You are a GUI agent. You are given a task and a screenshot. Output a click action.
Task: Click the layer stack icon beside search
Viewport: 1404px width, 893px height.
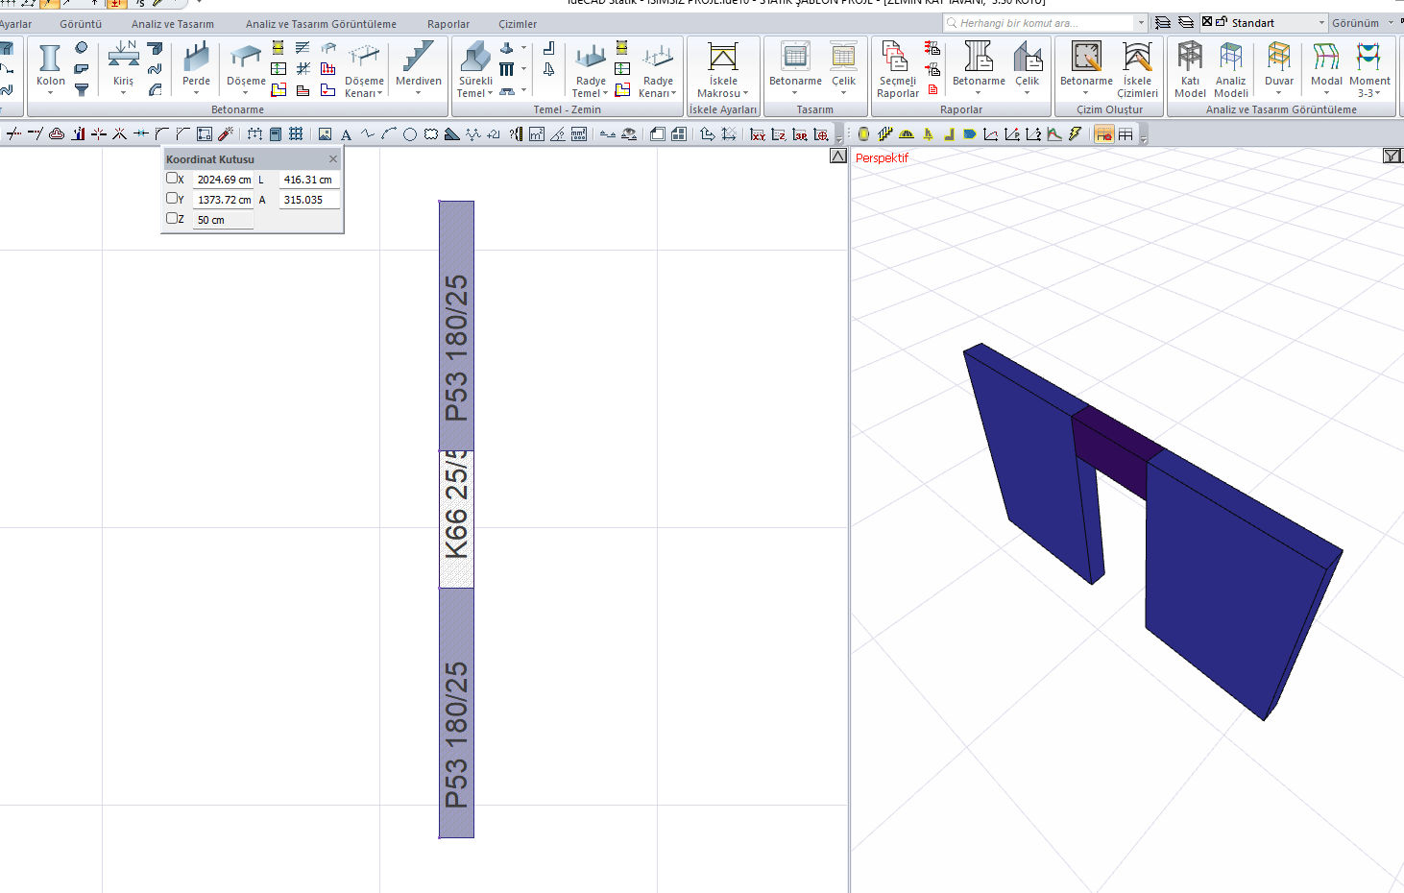(1163, 22)
